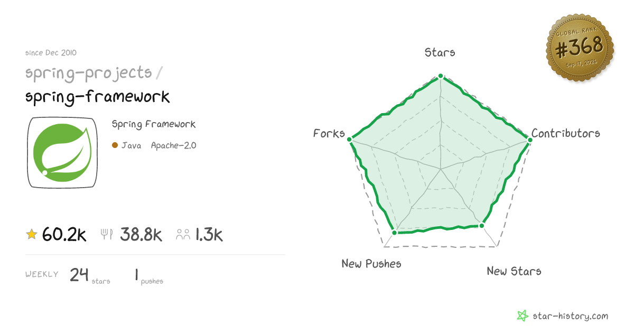Viewport: 634px width, 333px height.
Task: Select the Apache-2.0 license label
Action: pos(173,145)
